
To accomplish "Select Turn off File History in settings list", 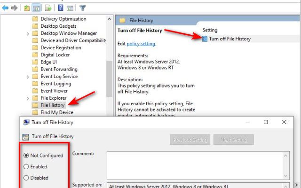I will 230,39.
